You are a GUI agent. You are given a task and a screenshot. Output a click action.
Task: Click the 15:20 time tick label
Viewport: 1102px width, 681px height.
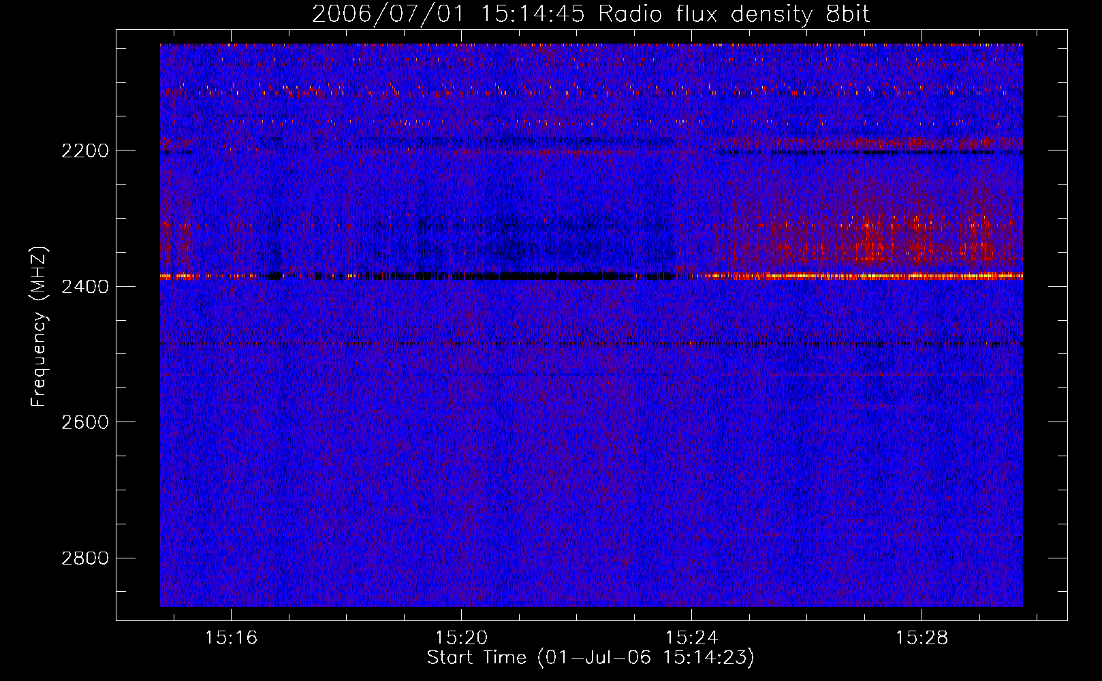(462, 638)
